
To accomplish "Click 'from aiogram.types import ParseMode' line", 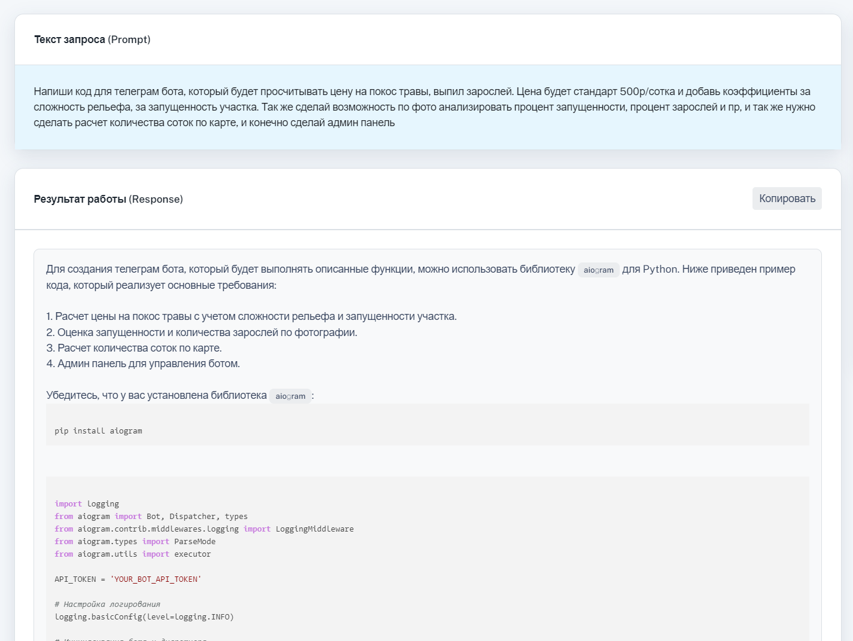I will [x=135, y=541].
